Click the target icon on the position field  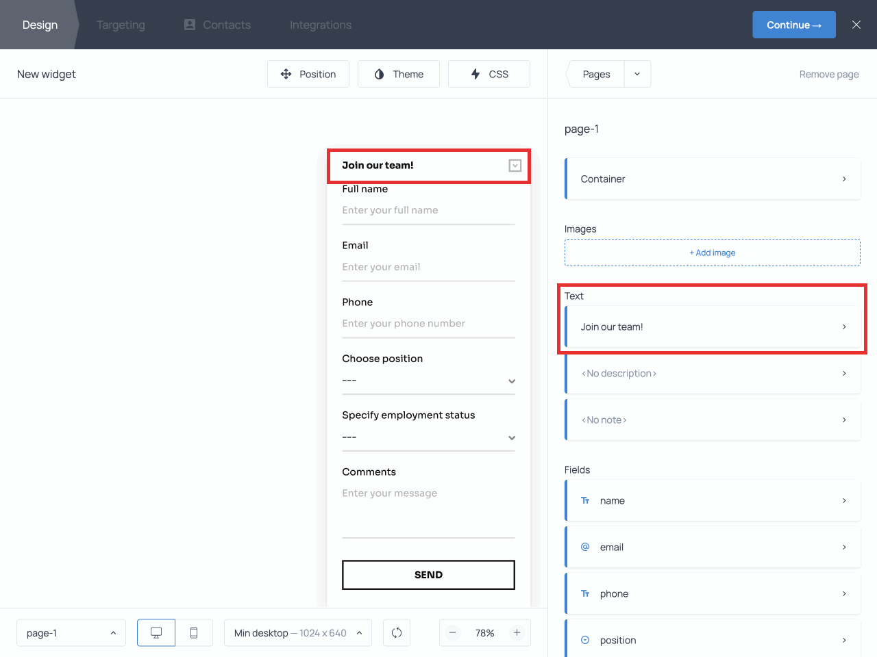click(x=584, y=640)
